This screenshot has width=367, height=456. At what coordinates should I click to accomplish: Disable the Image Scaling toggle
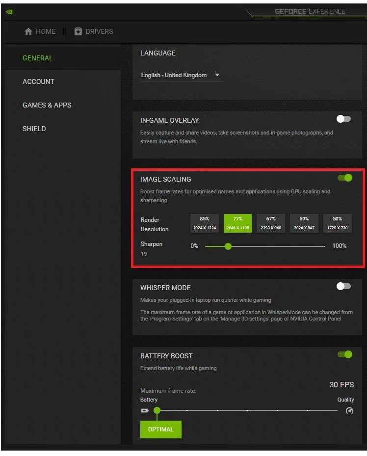pos(345,178)
